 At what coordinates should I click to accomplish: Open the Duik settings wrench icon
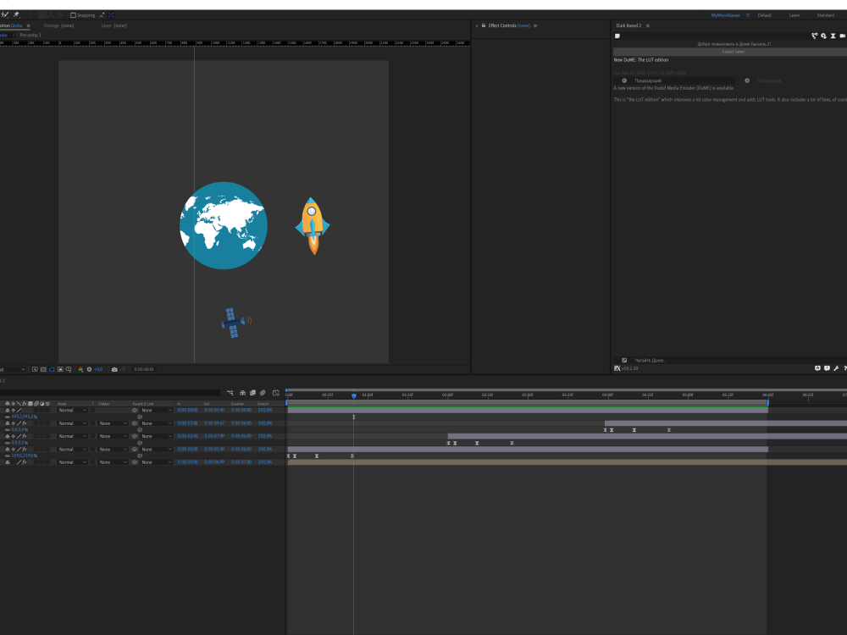(836, 368)
